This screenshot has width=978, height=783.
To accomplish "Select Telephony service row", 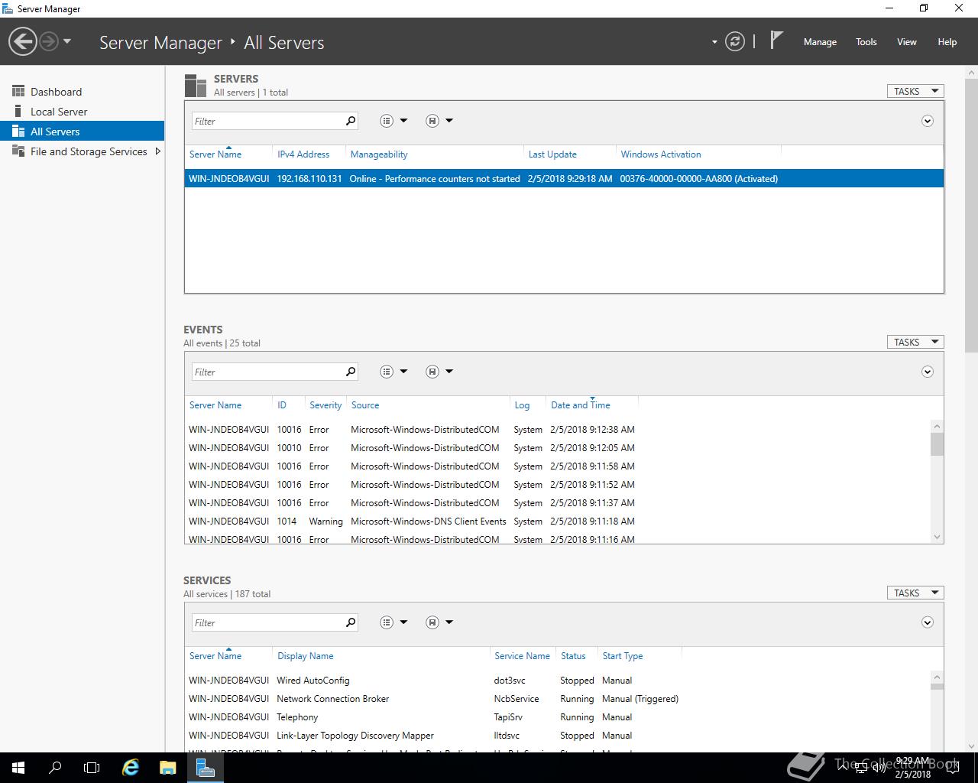I will click(x=558, y=717).
